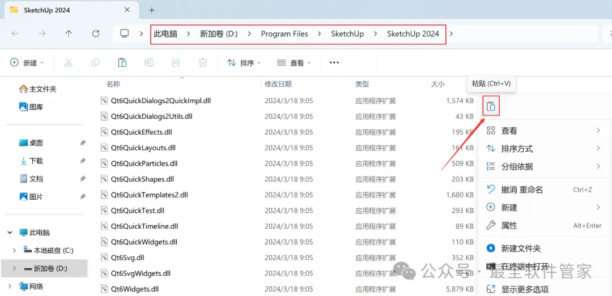
Task: Choose 撤消 重命名 in context menu
Action: tap(543, 190)
